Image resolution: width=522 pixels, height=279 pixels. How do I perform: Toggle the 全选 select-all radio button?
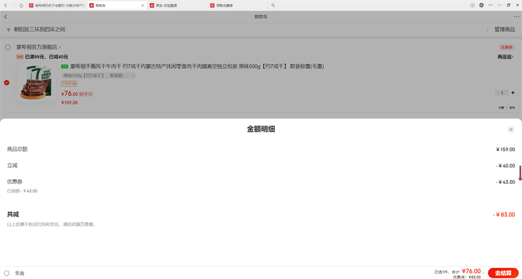[x=7, y=273]
